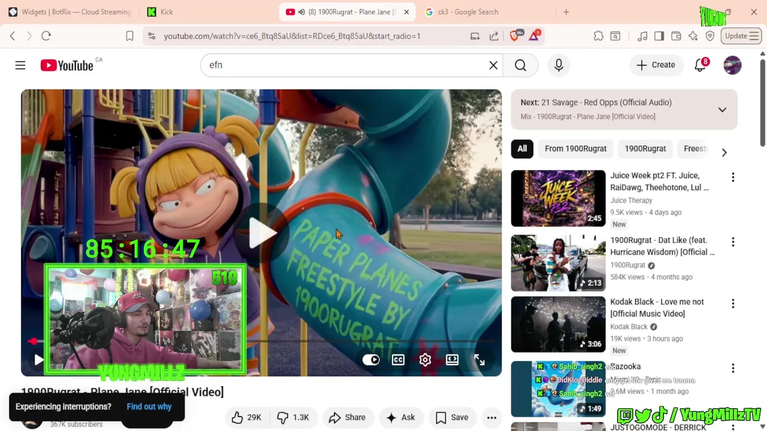Image resolution: width=767 pixels, height=431 pixels.
Task: Reload the page in the browser
Action: (x=46, y=36)
